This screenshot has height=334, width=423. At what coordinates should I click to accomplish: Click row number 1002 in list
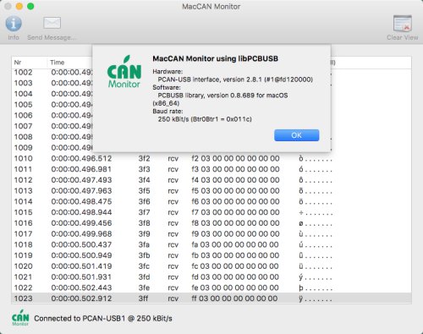(24, 73)
